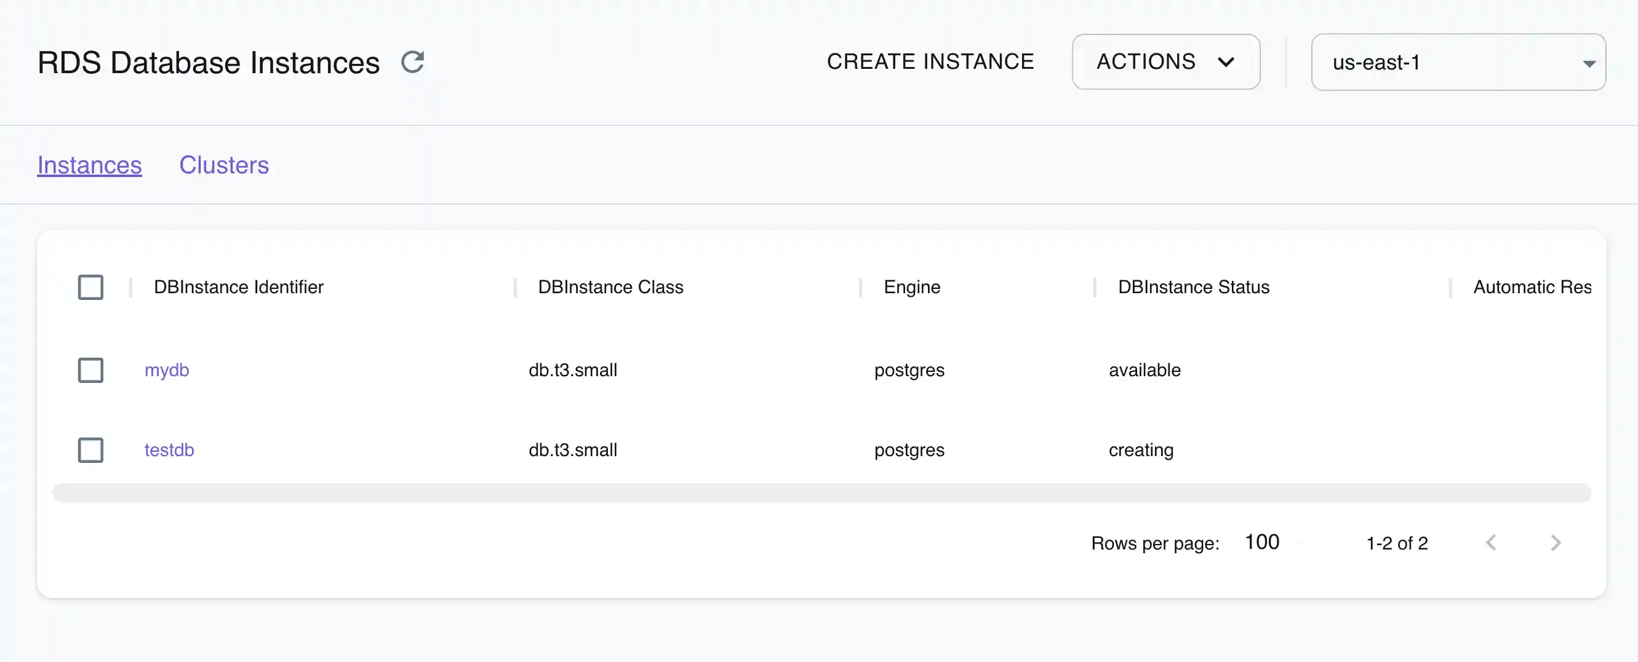
Task: Open the ACTIONS dropdown chevron
Action: (1226, 61)
